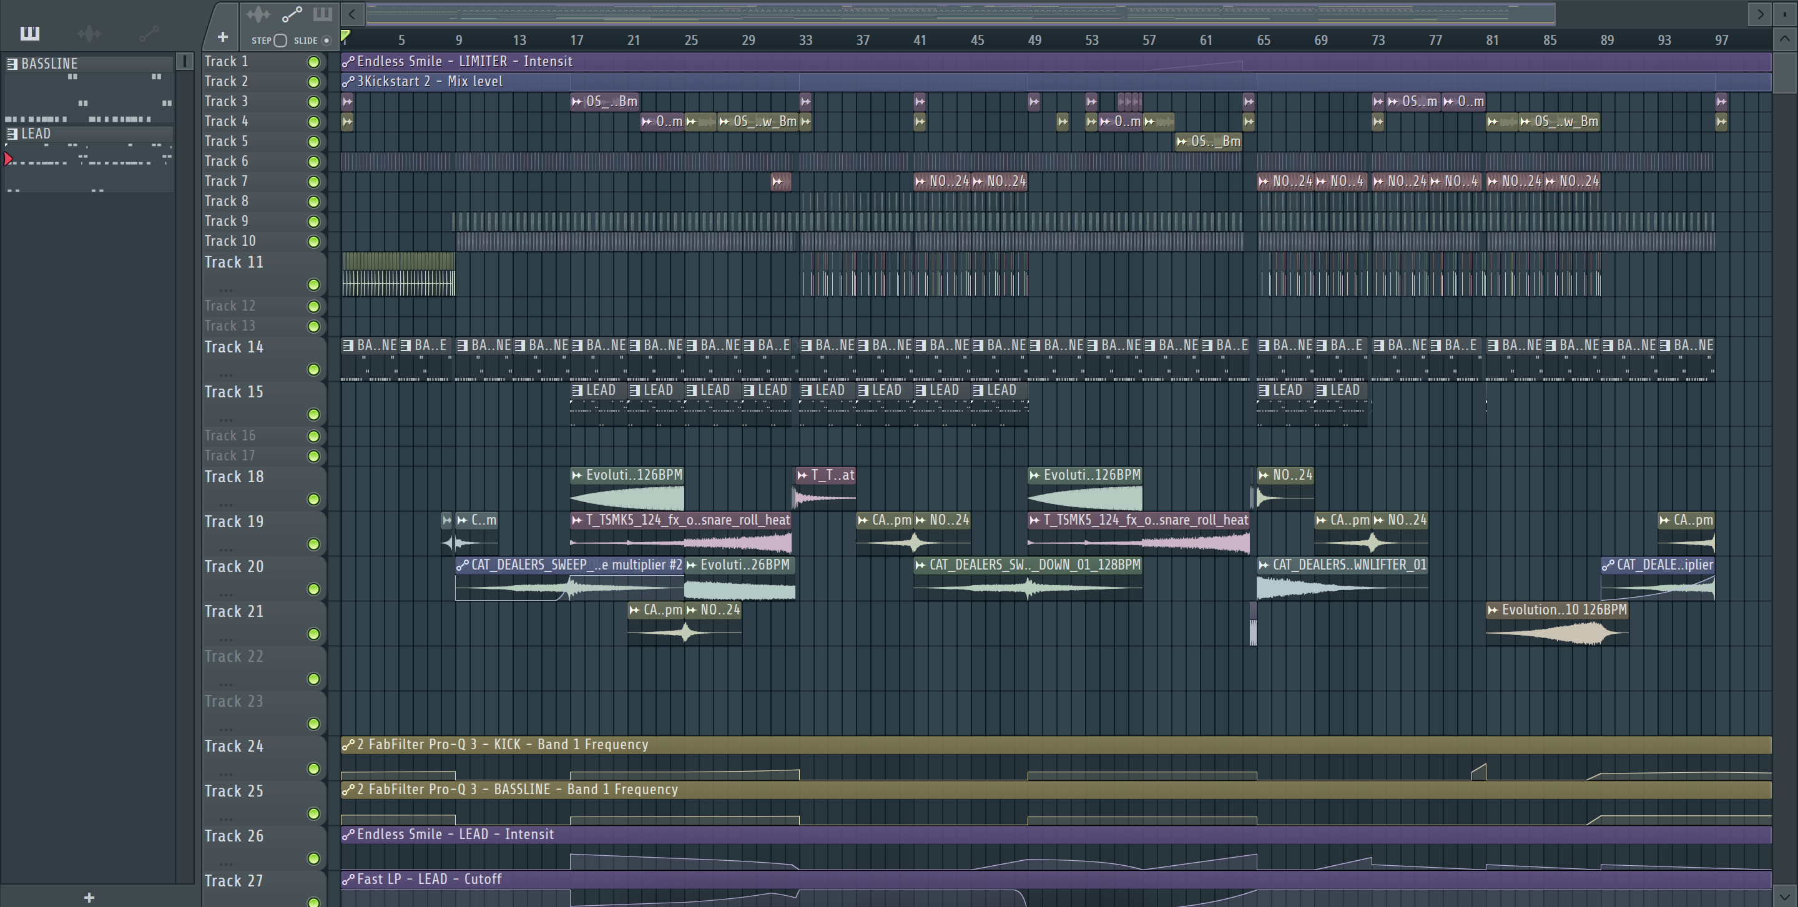This screenshot has height=907, width=1798.
Task: Click the pink arrow marker beside the LEAD pattern
Action: pos(7,159)
